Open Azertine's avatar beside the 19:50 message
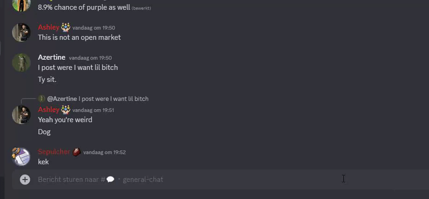Screen dimensions: 429x199 [21, 62]
